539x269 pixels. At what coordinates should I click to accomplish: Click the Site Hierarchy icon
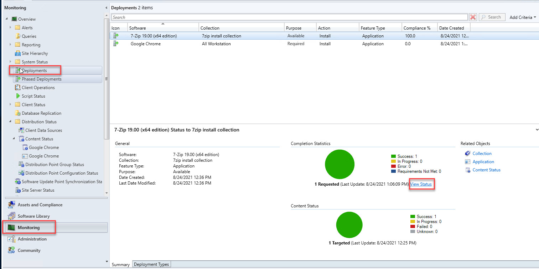[18, 53]
